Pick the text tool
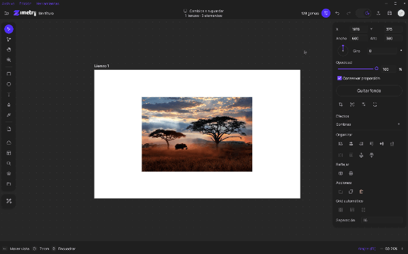The height and width of the screenshot is (254, 408). click(x=9, y=94)
